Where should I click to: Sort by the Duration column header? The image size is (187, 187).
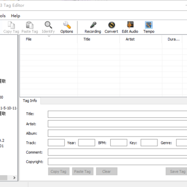[x=172, y=39]
